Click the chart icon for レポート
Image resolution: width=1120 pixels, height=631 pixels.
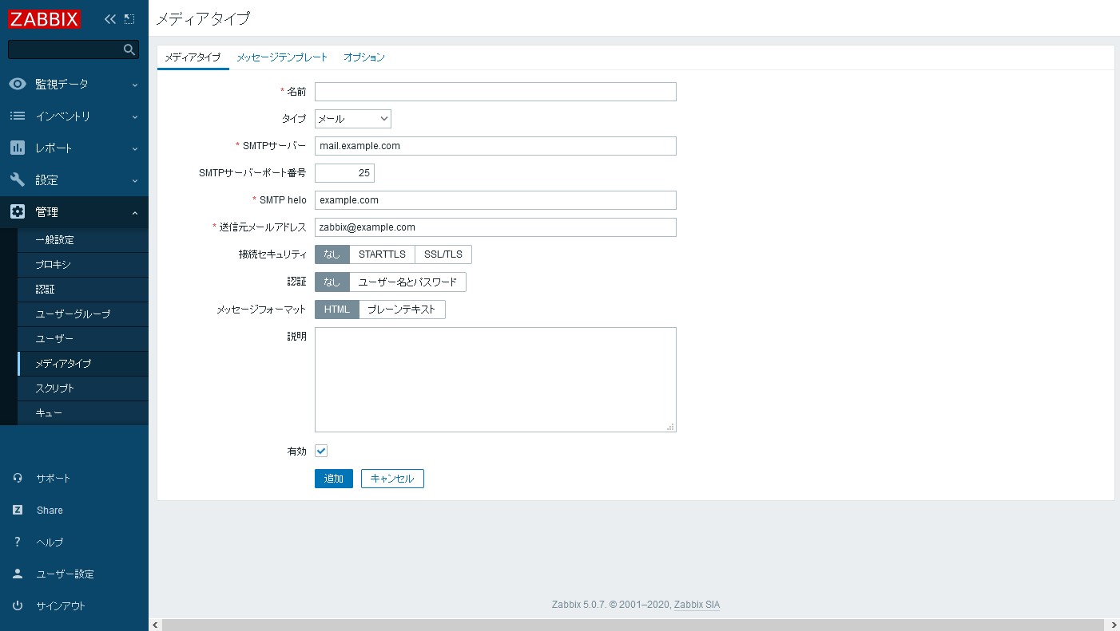click(18, 148)
